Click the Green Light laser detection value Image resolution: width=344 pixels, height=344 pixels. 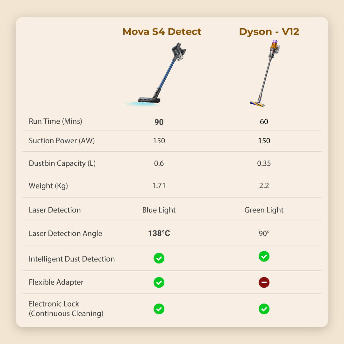point(264,210)
